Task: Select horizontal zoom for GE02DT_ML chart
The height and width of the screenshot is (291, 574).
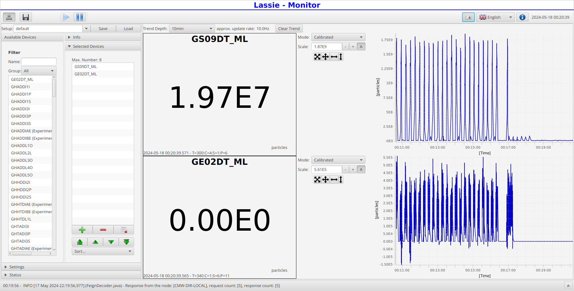Action: tap(334, 180)
